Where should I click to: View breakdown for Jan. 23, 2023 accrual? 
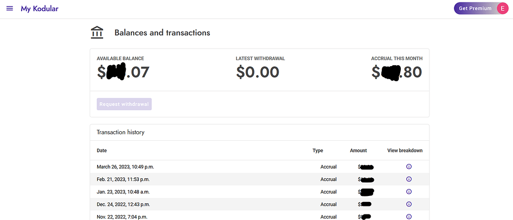[409, 191]
